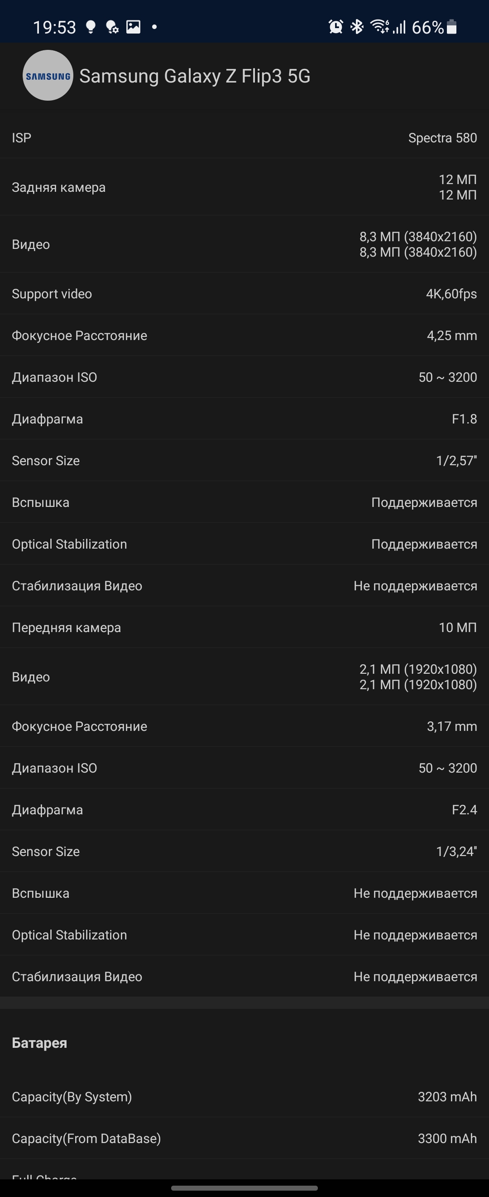Tap the F1.8 Диафрагма row

coord(244,418)
